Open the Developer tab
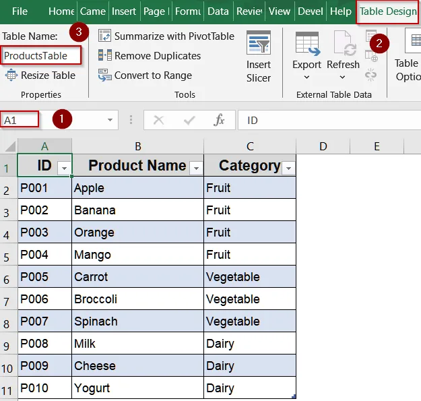This screenshot has width=421, height=401. pos(310,11)
